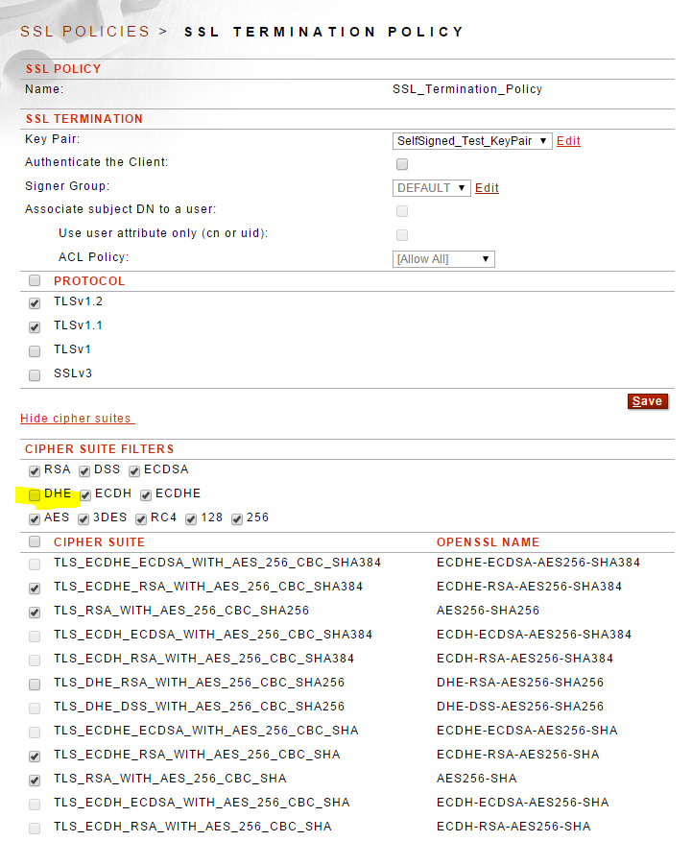This screenshot has height=841, width=692.
Task: Open the ACL Policy dropdown
Action: (443, 259)
